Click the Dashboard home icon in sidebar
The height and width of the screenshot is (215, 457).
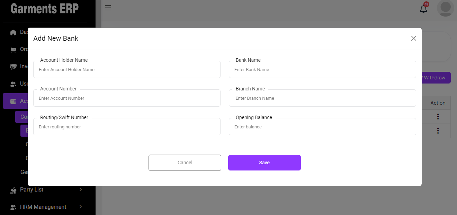[x=13, y=32]
